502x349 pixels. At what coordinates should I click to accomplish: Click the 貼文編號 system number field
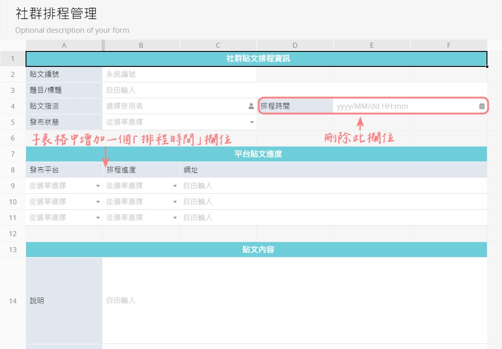[179, 75]
